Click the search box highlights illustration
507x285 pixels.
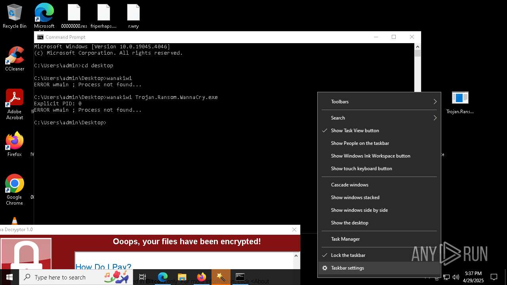pos(116,277)
